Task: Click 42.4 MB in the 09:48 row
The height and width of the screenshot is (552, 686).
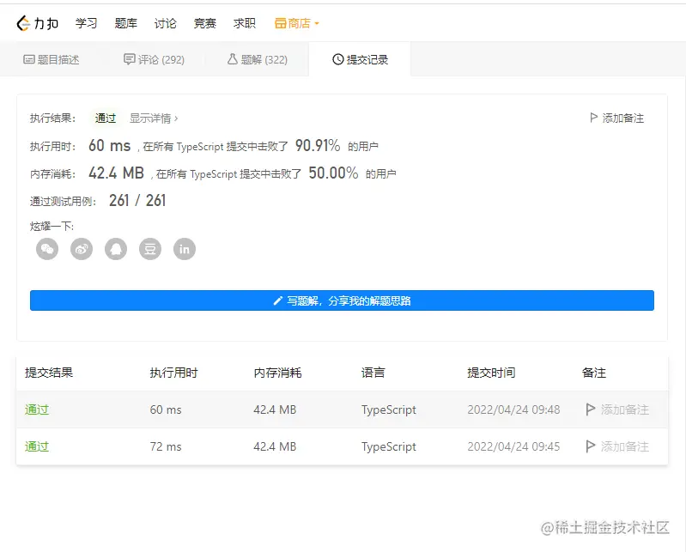Action: pos(275,409)
